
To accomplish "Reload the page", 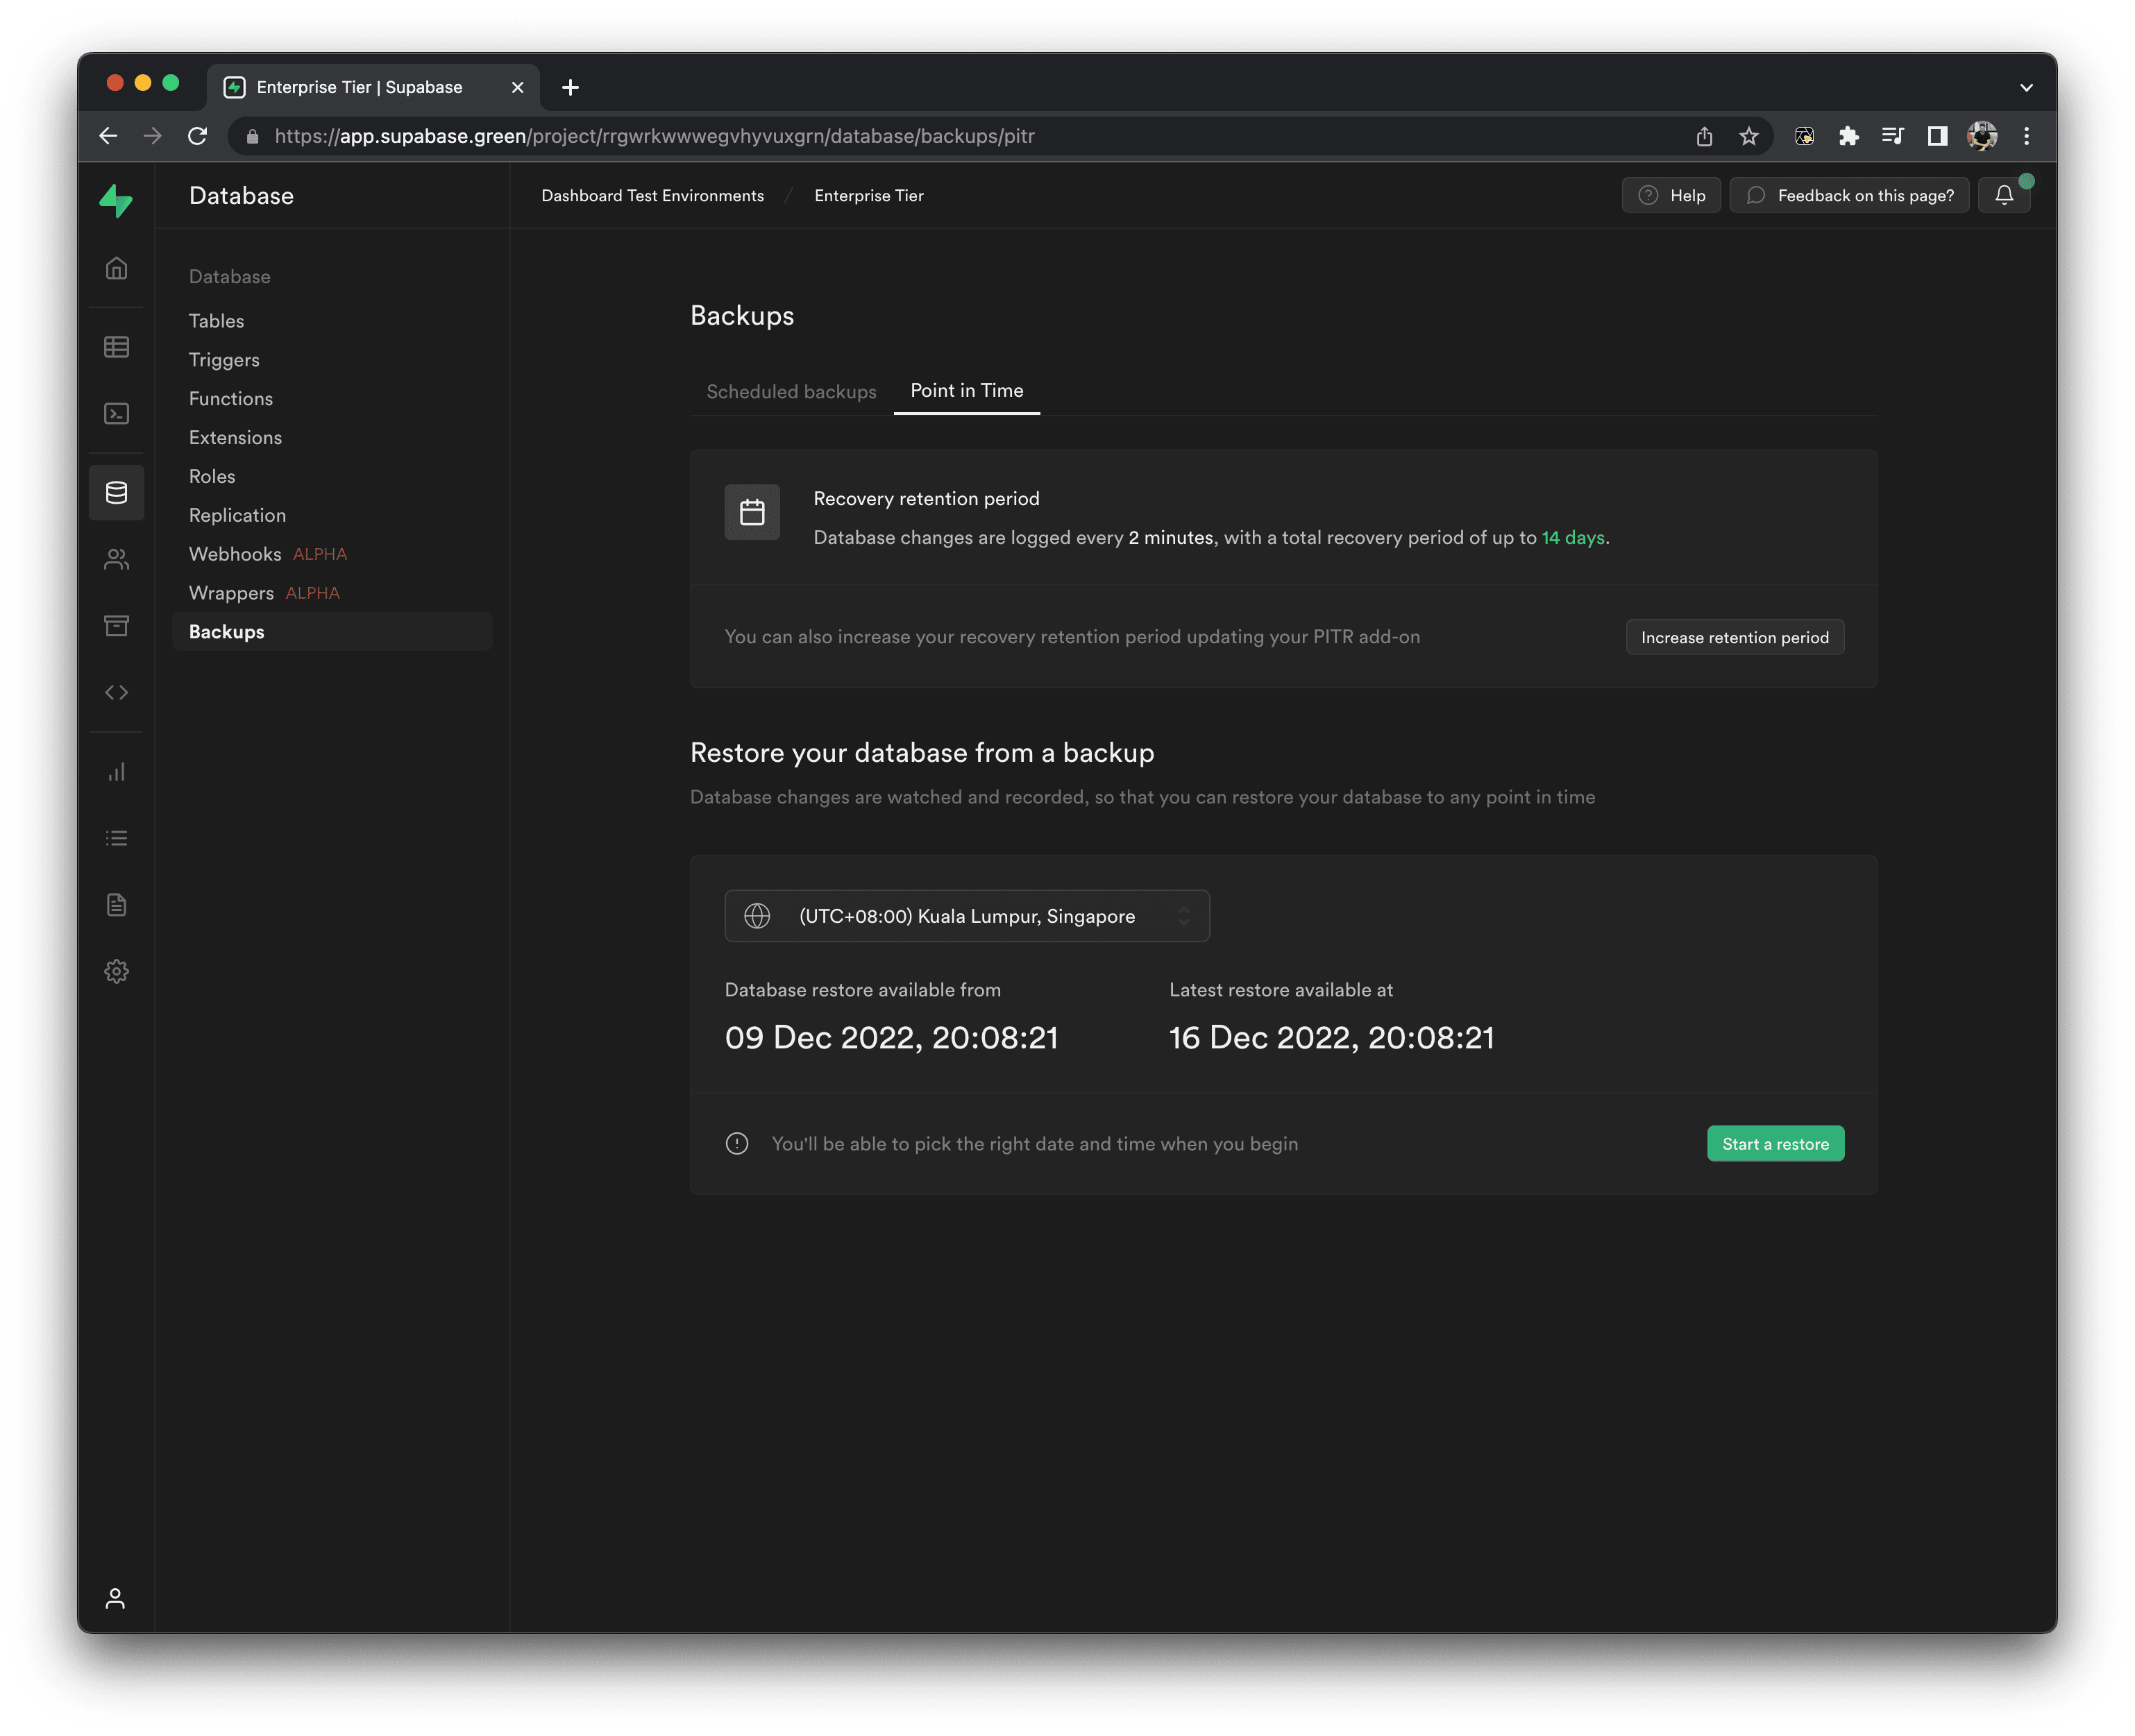I will click(197, 136).
